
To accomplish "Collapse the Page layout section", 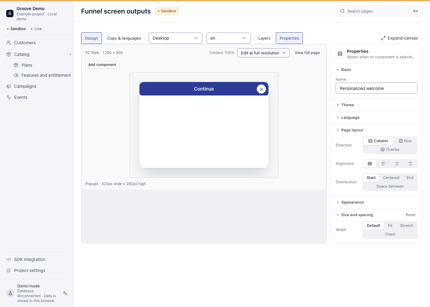I will point(377,130).
